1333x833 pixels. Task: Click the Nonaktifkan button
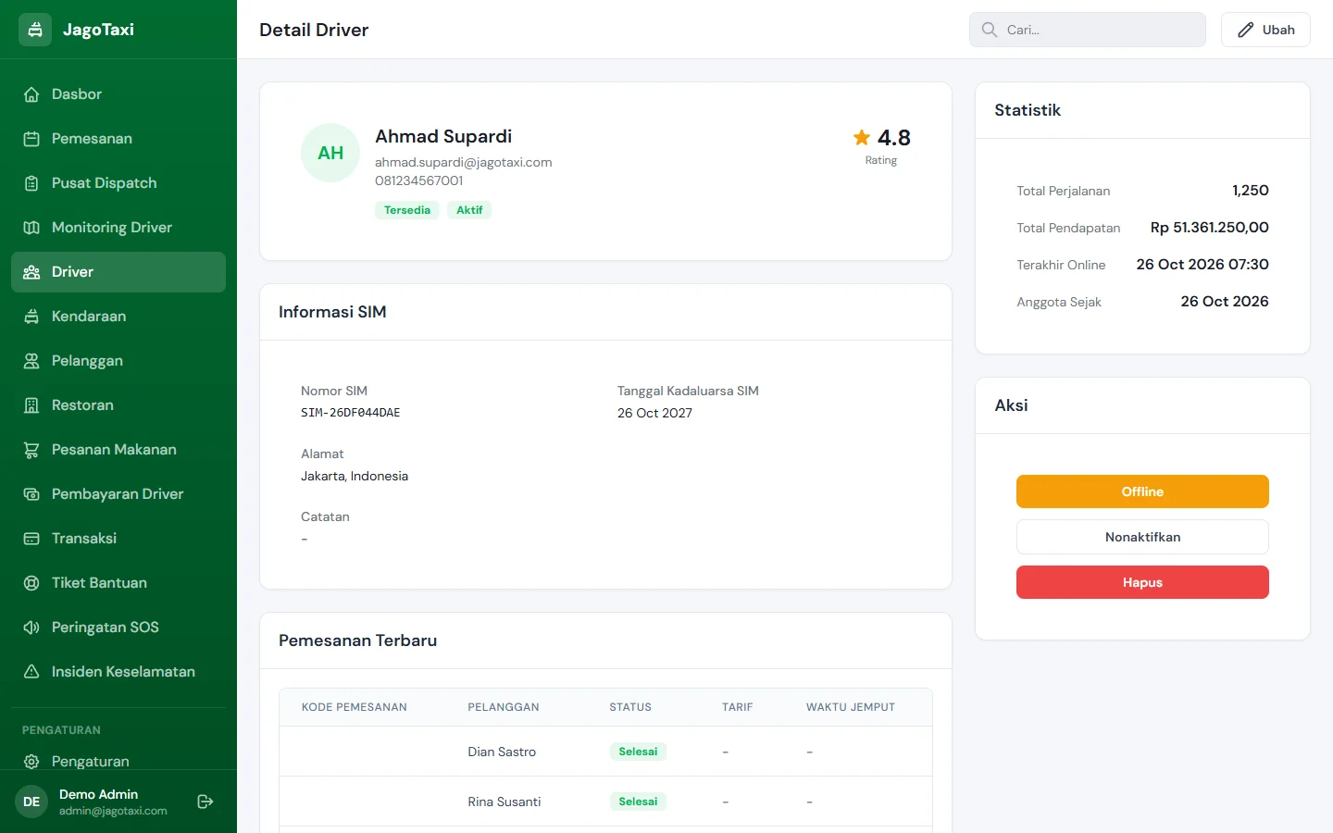1142,537
